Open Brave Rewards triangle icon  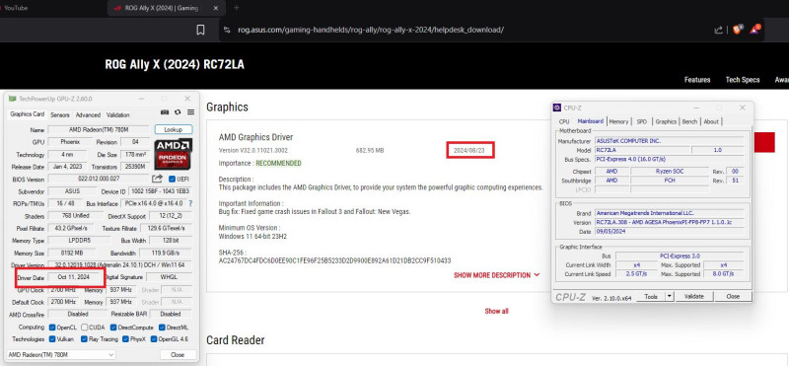coord(754,30)
